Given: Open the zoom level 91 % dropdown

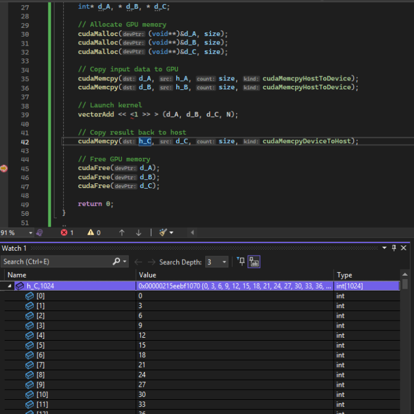Looking at the screenshot, I should [x=30, y=232].
